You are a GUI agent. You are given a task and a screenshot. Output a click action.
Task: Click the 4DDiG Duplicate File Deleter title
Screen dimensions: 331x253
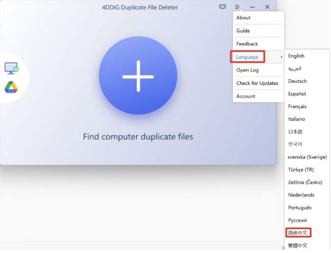(x=140, y=7)
